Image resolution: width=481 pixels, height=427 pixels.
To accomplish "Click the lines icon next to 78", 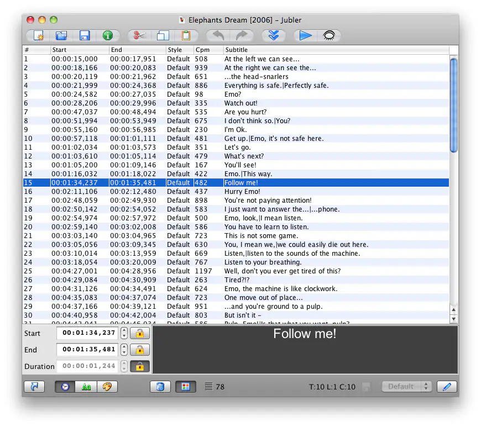I will click(208, 387).
